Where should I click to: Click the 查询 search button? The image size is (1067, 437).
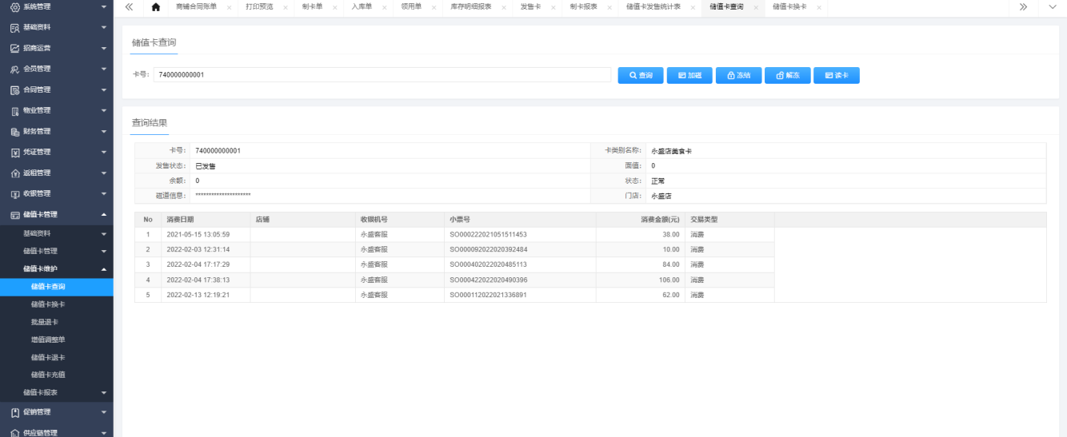coord(641,75)
